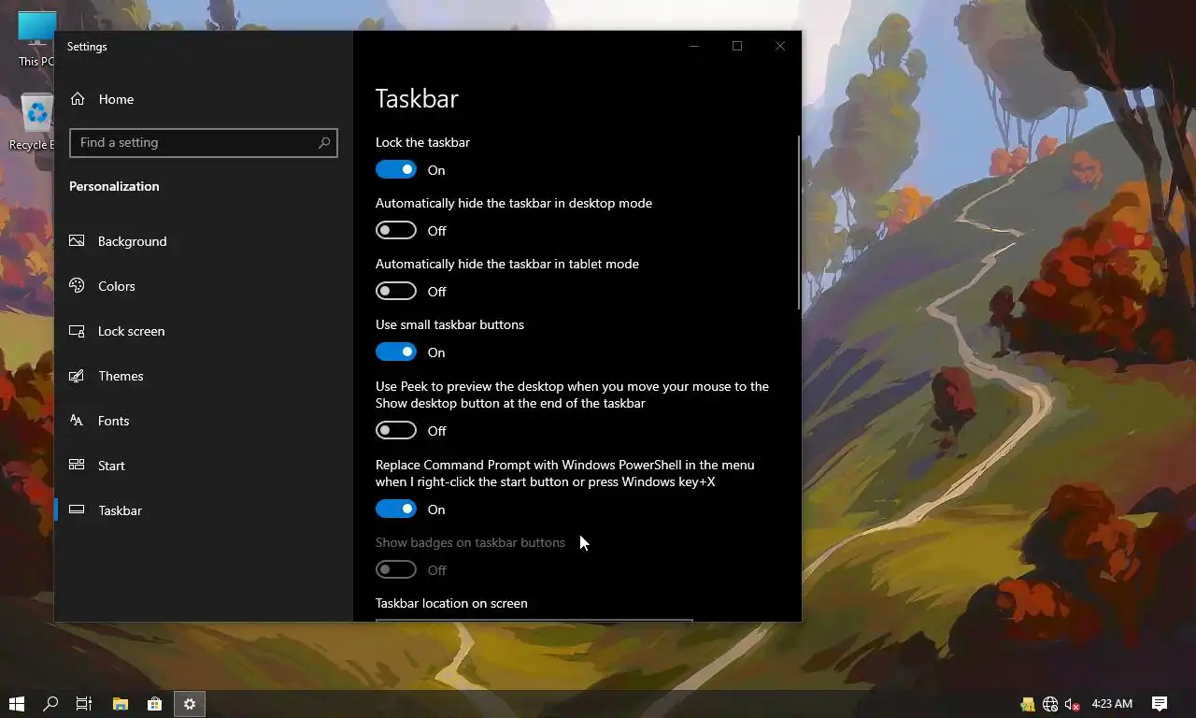This screenshot has width=1196, height=718.
Task: Click the 4:23 AM taskbar clock
Action: [x=1112, y=704]
